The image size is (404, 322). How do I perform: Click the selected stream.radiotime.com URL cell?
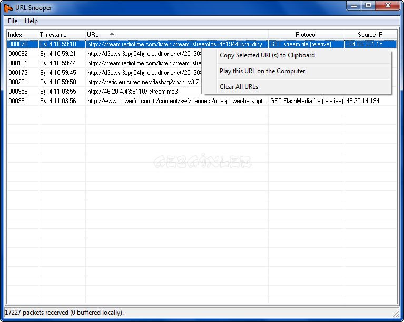(177, 44)
